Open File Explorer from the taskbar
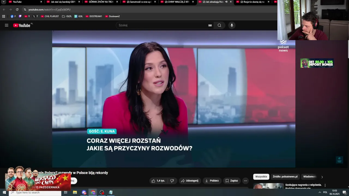 (x=75, y=192)
